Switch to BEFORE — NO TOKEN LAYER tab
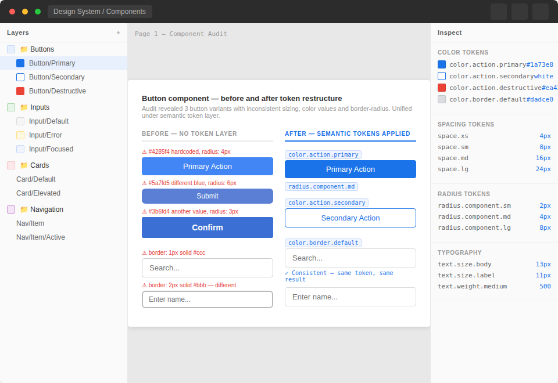The height and width of the screenshot is (383, 558). click(x=208, y=134)
